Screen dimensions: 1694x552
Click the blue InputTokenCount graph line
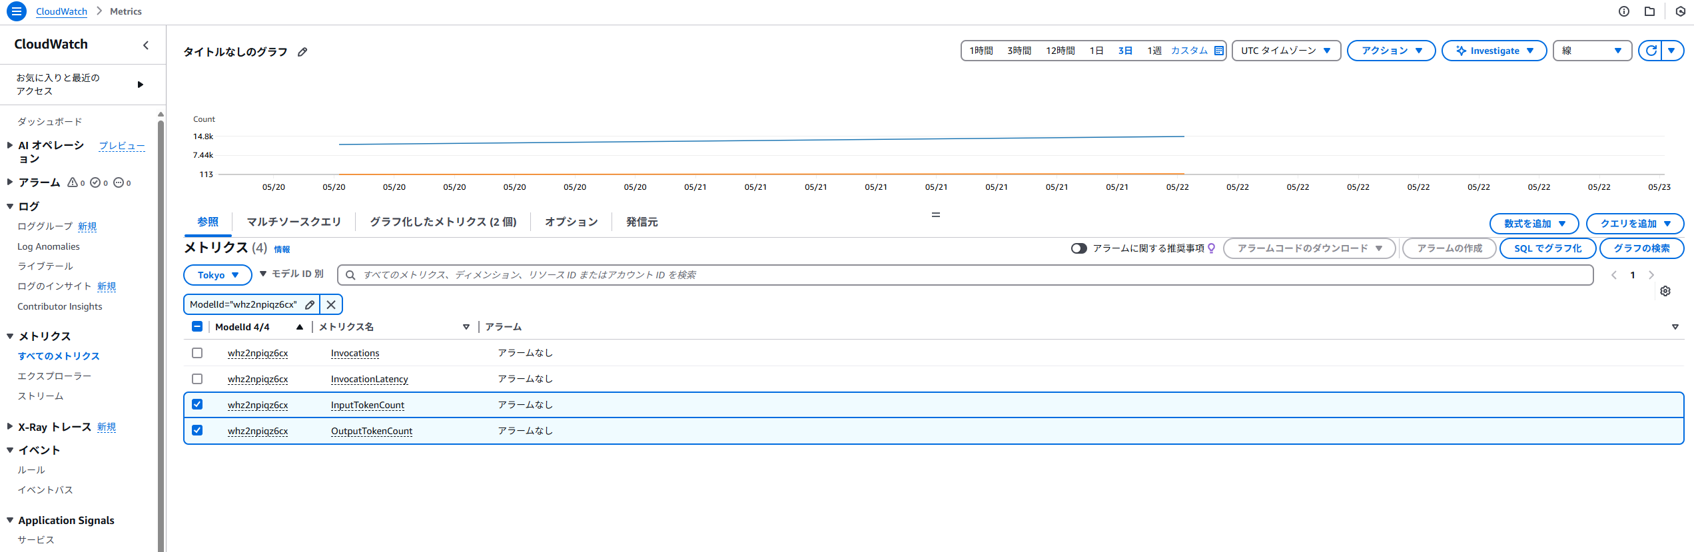click(761, 140)
